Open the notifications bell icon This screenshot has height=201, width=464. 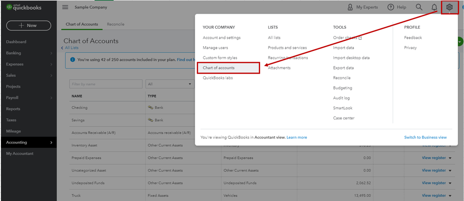(434, 7)
